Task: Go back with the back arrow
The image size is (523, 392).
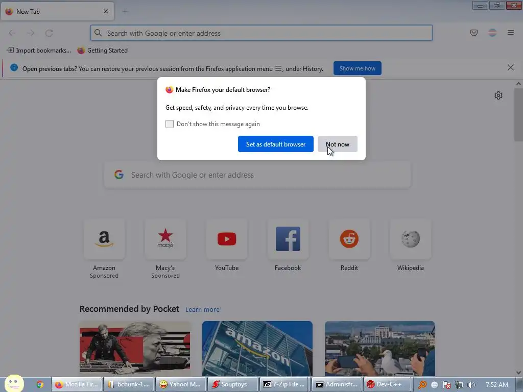Action: click(x=12, y=33)
